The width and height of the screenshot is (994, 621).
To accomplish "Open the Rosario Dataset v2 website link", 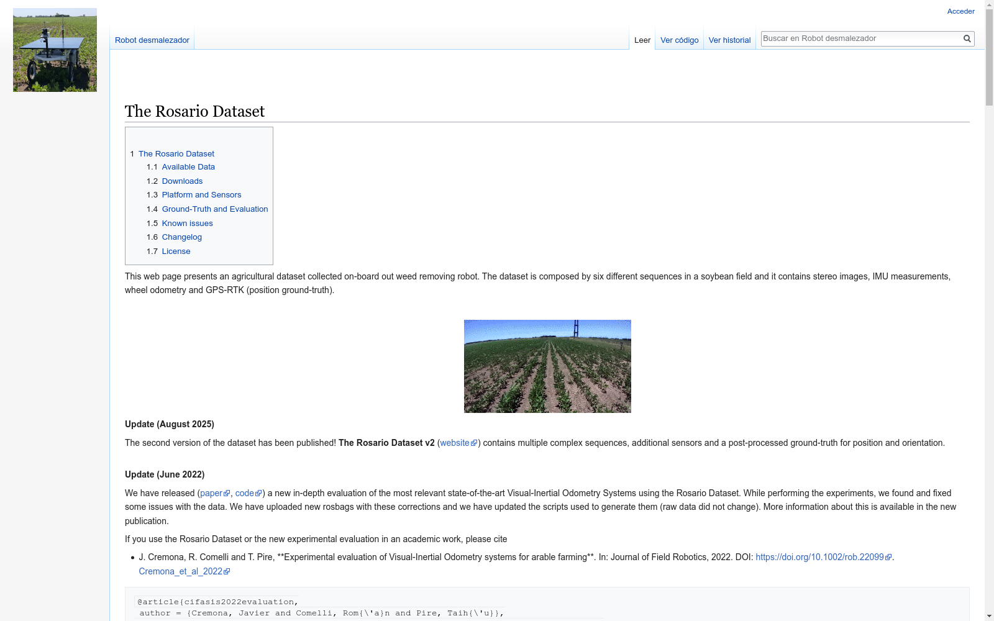I will pos(458,443).
